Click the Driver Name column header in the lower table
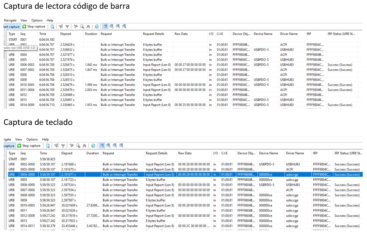Viewport: 367px width, 234px height. [x=295, y=153]
